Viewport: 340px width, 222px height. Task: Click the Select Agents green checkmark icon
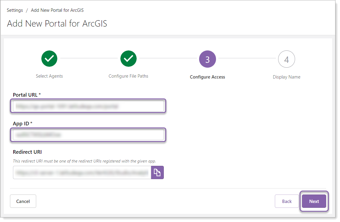tap(49, 59)
